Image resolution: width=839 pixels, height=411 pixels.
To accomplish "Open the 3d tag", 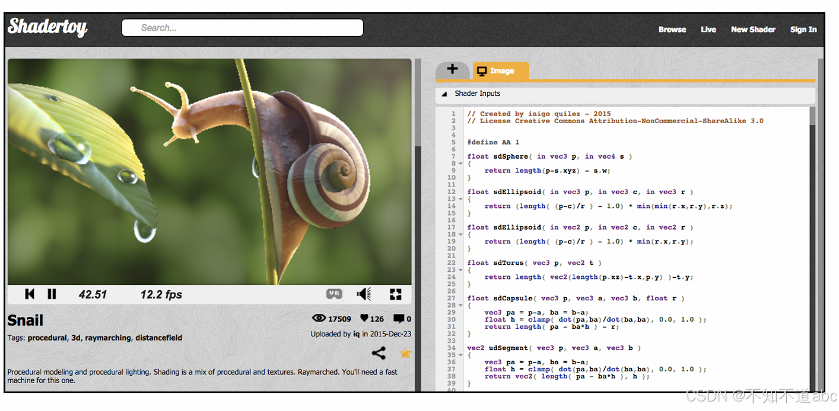I will [x=76, y=338].
